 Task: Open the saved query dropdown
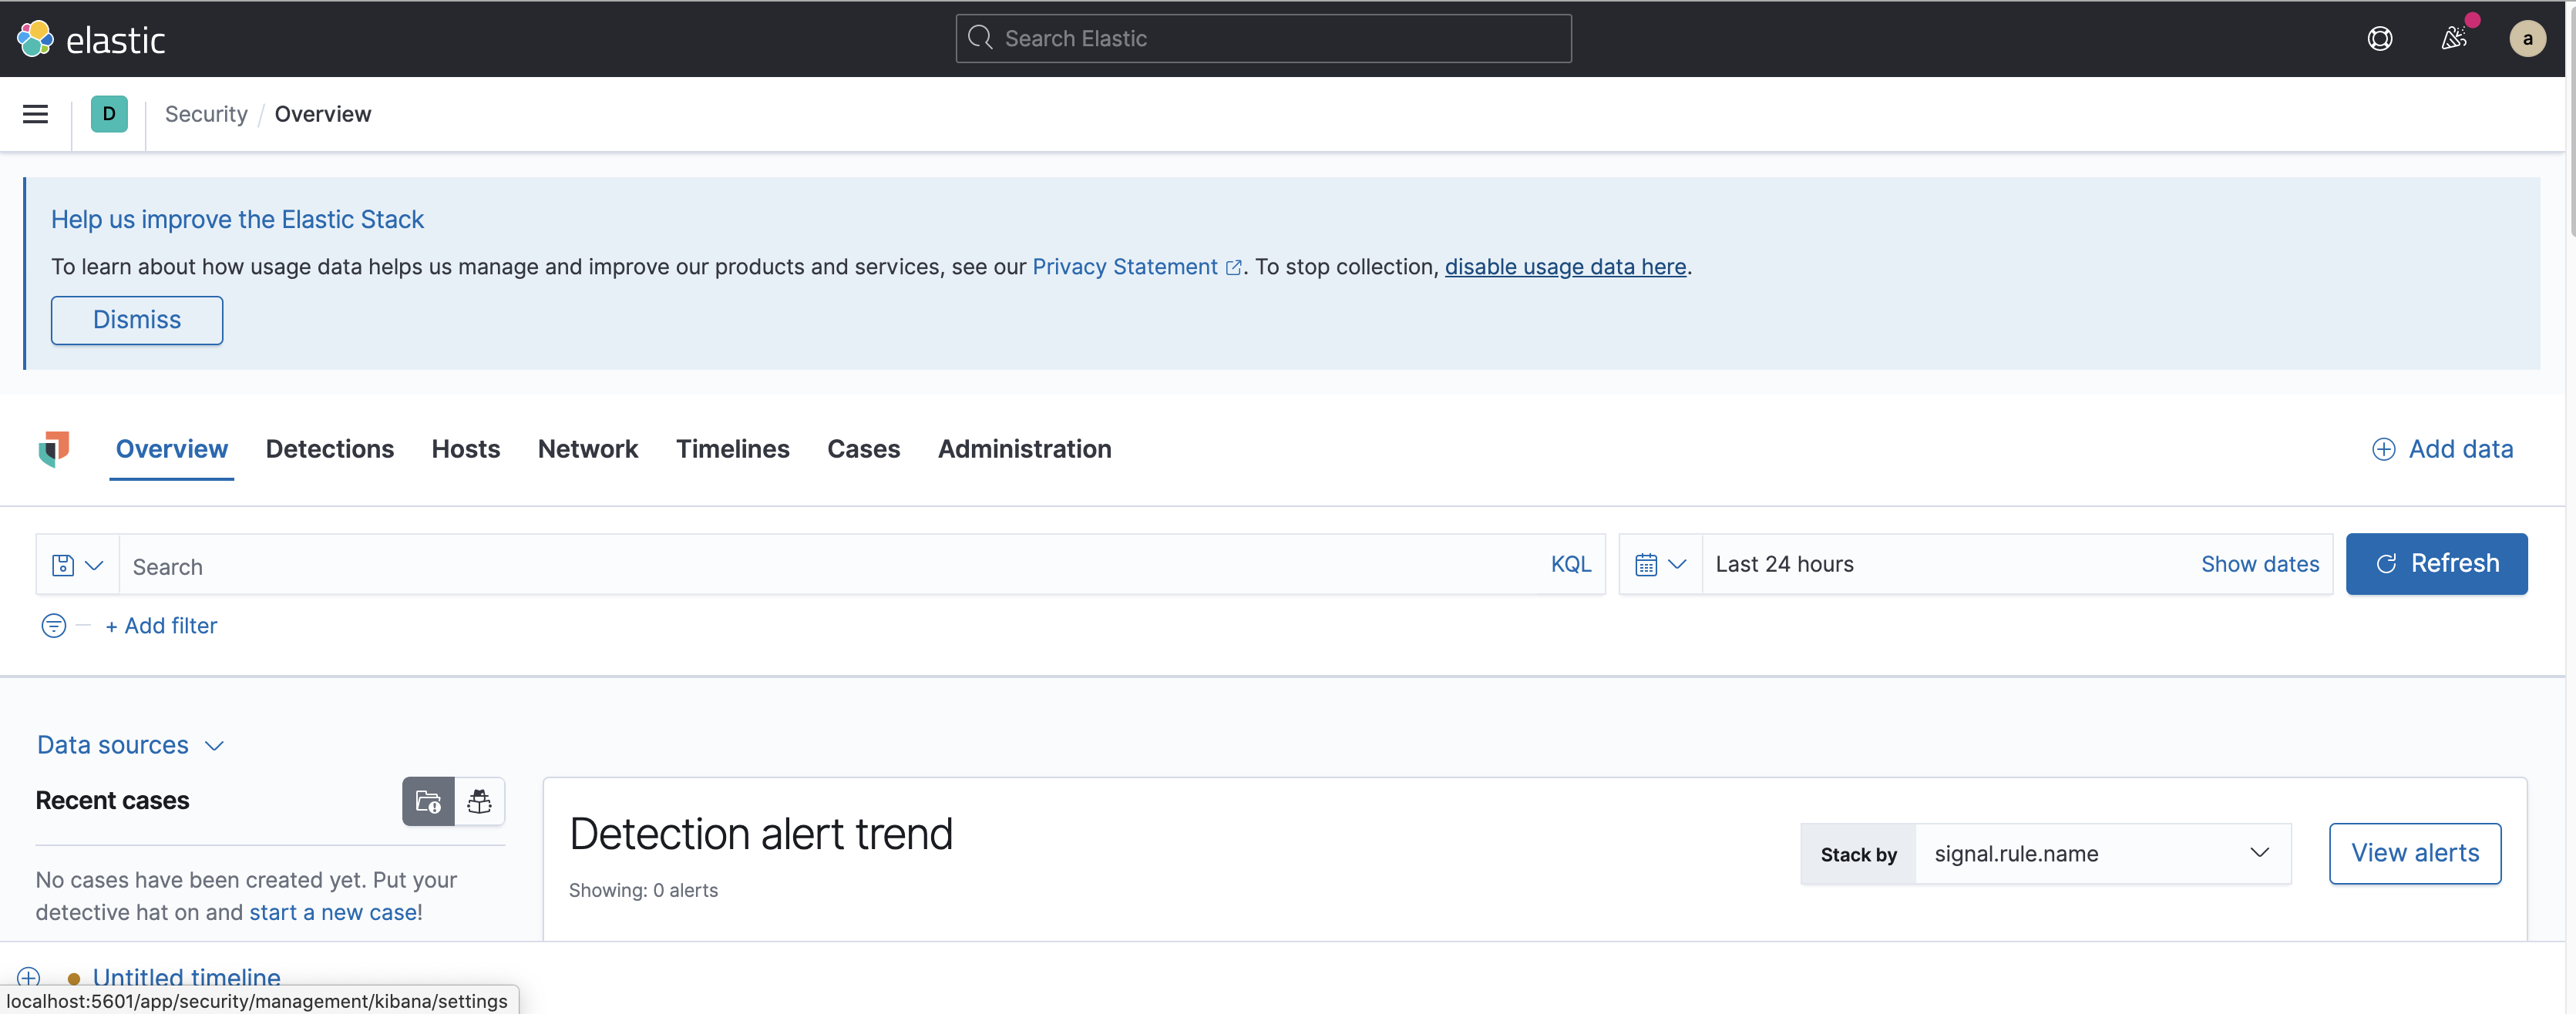[78, 565]
